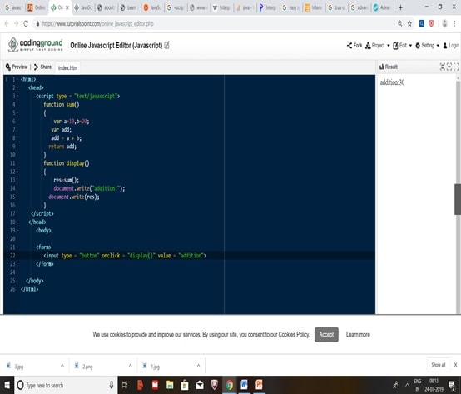Open the Edit dropdown menu
Image resolution: width=461 pixels, height=394 pixels.
tap(402, 46)
